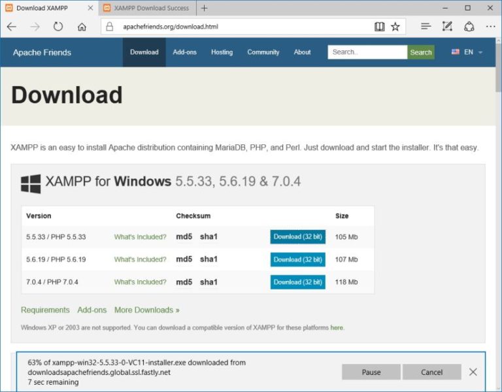Viewport: 502px width, 392px height.
Task: Open reading view book icon
Action: point(379,27)
